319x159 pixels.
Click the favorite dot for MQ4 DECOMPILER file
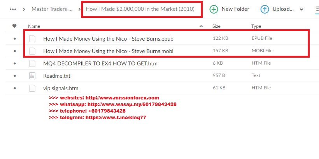[15, 63]
